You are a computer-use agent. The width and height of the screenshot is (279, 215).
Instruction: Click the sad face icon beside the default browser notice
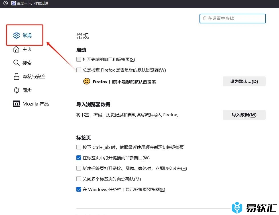tap(87, 82)
